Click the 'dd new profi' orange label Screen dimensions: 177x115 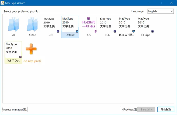(32, 61)
